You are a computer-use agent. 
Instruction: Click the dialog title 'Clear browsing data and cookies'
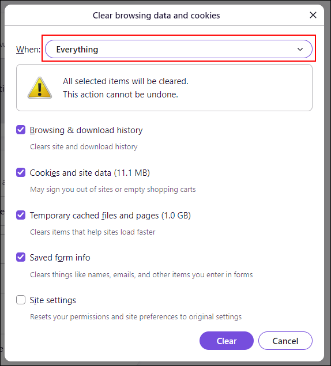click(x=156, y=16)
